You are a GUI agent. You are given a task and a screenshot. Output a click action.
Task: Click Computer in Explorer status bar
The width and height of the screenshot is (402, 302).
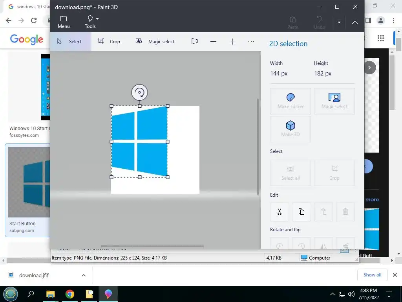316,258
